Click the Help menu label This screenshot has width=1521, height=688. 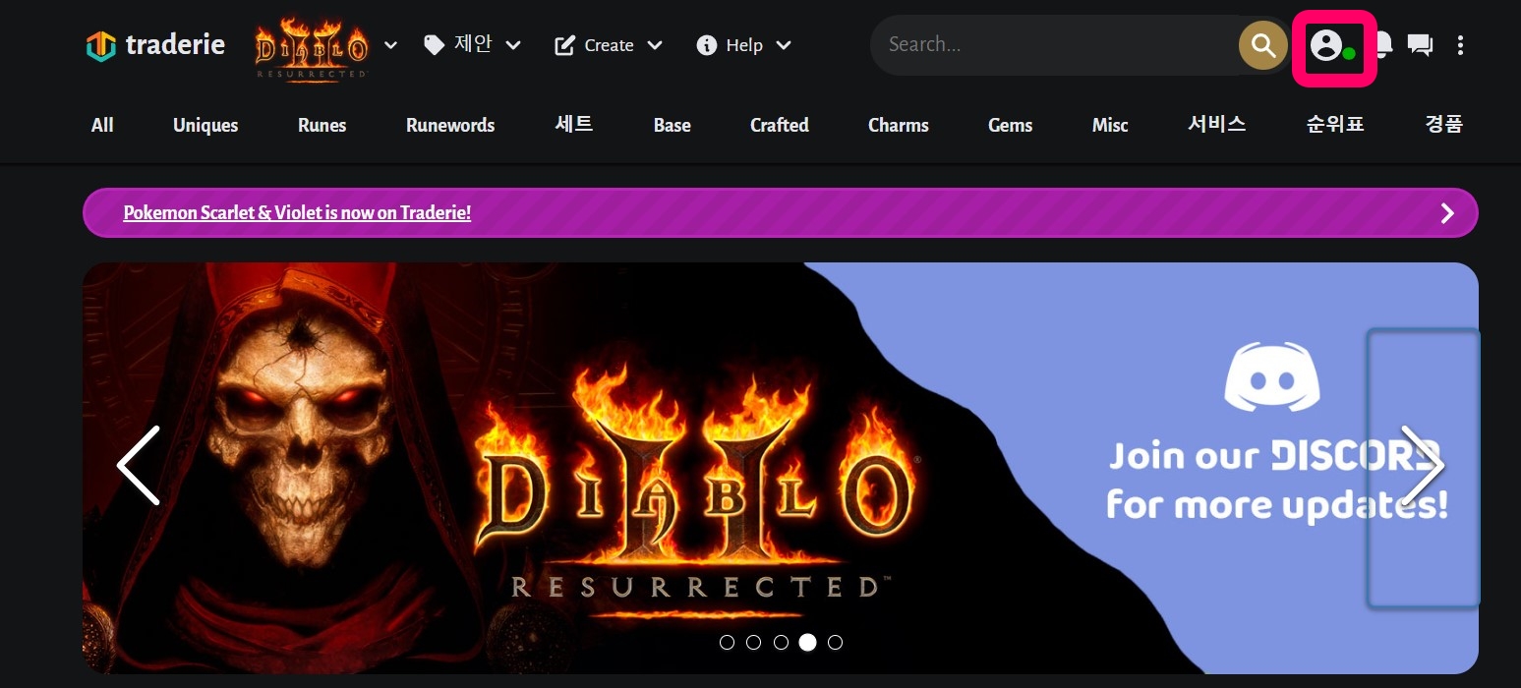point(744,45)
